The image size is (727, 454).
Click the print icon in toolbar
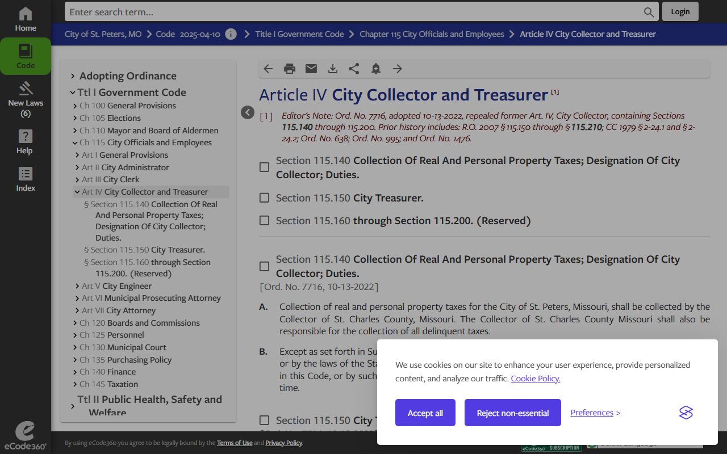pyautogui.click(x=290, y=69)
